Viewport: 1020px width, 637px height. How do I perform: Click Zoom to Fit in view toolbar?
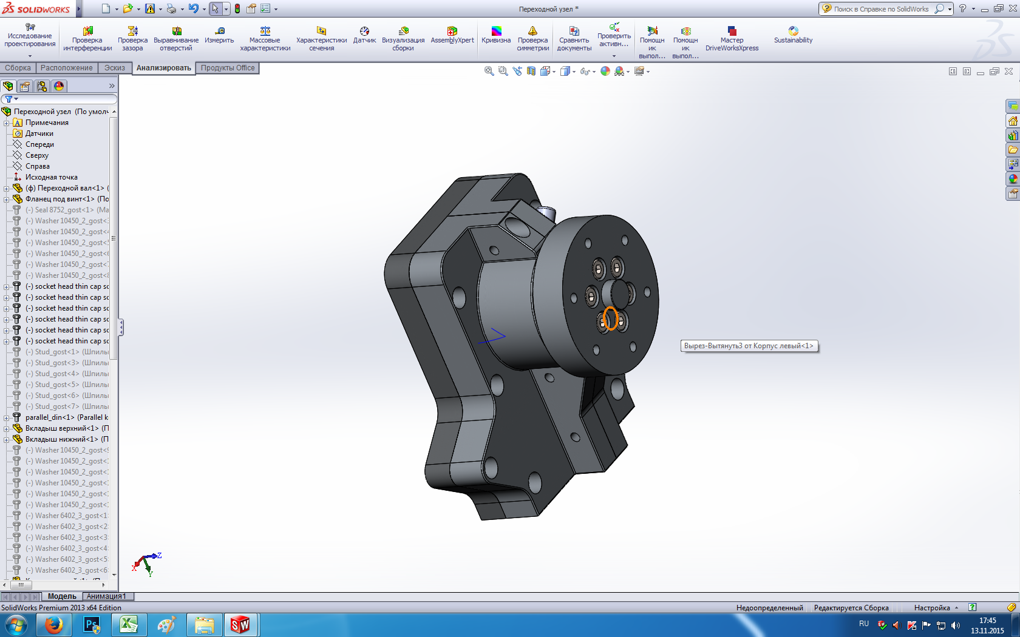coord(489,71)
